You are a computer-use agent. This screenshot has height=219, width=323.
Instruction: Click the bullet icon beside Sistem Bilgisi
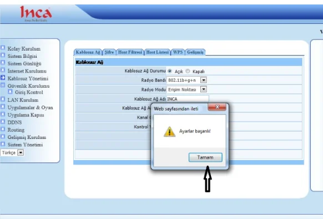(x=3, y=55)
